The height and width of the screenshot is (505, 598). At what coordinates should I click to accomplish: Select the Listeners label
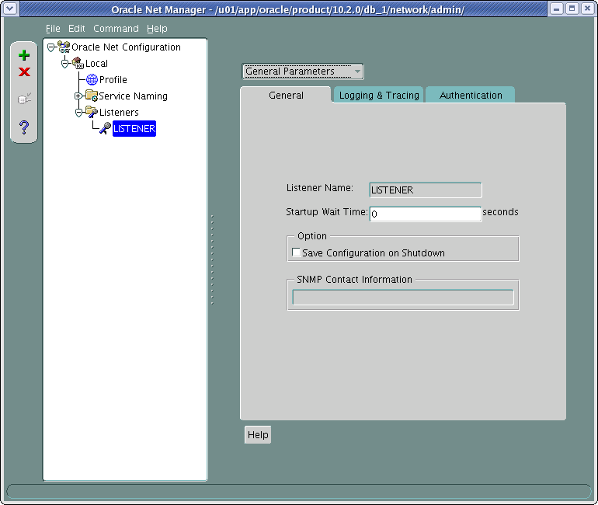[x=119, y=113]
